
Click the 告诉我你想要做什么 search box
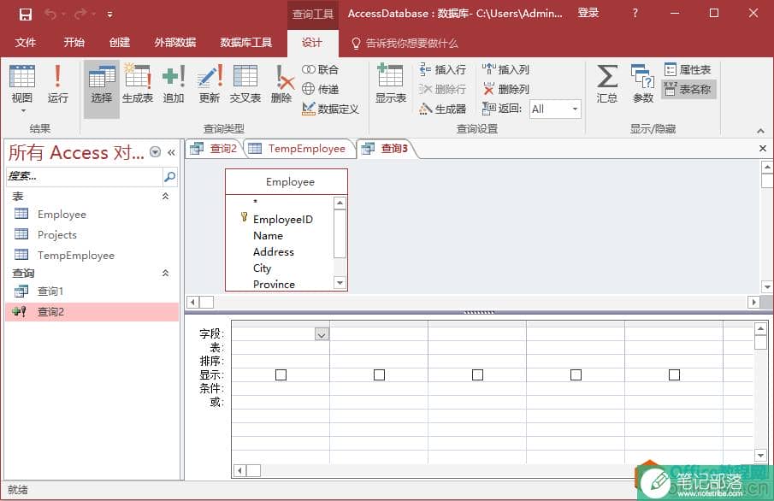pos(405,44)
